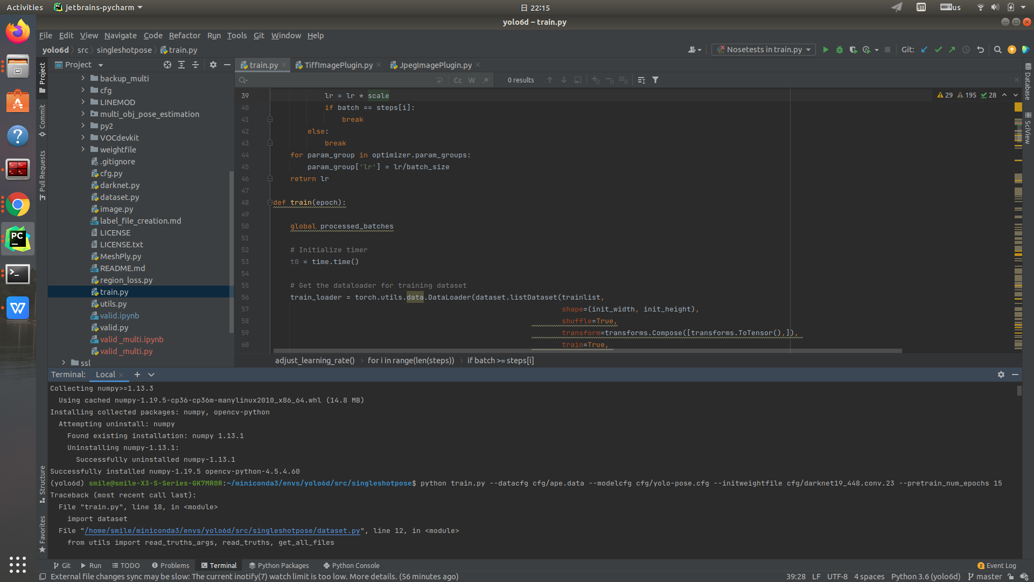Expand the weightfile folder
The image size is (1034, 582).
(83, 149)
